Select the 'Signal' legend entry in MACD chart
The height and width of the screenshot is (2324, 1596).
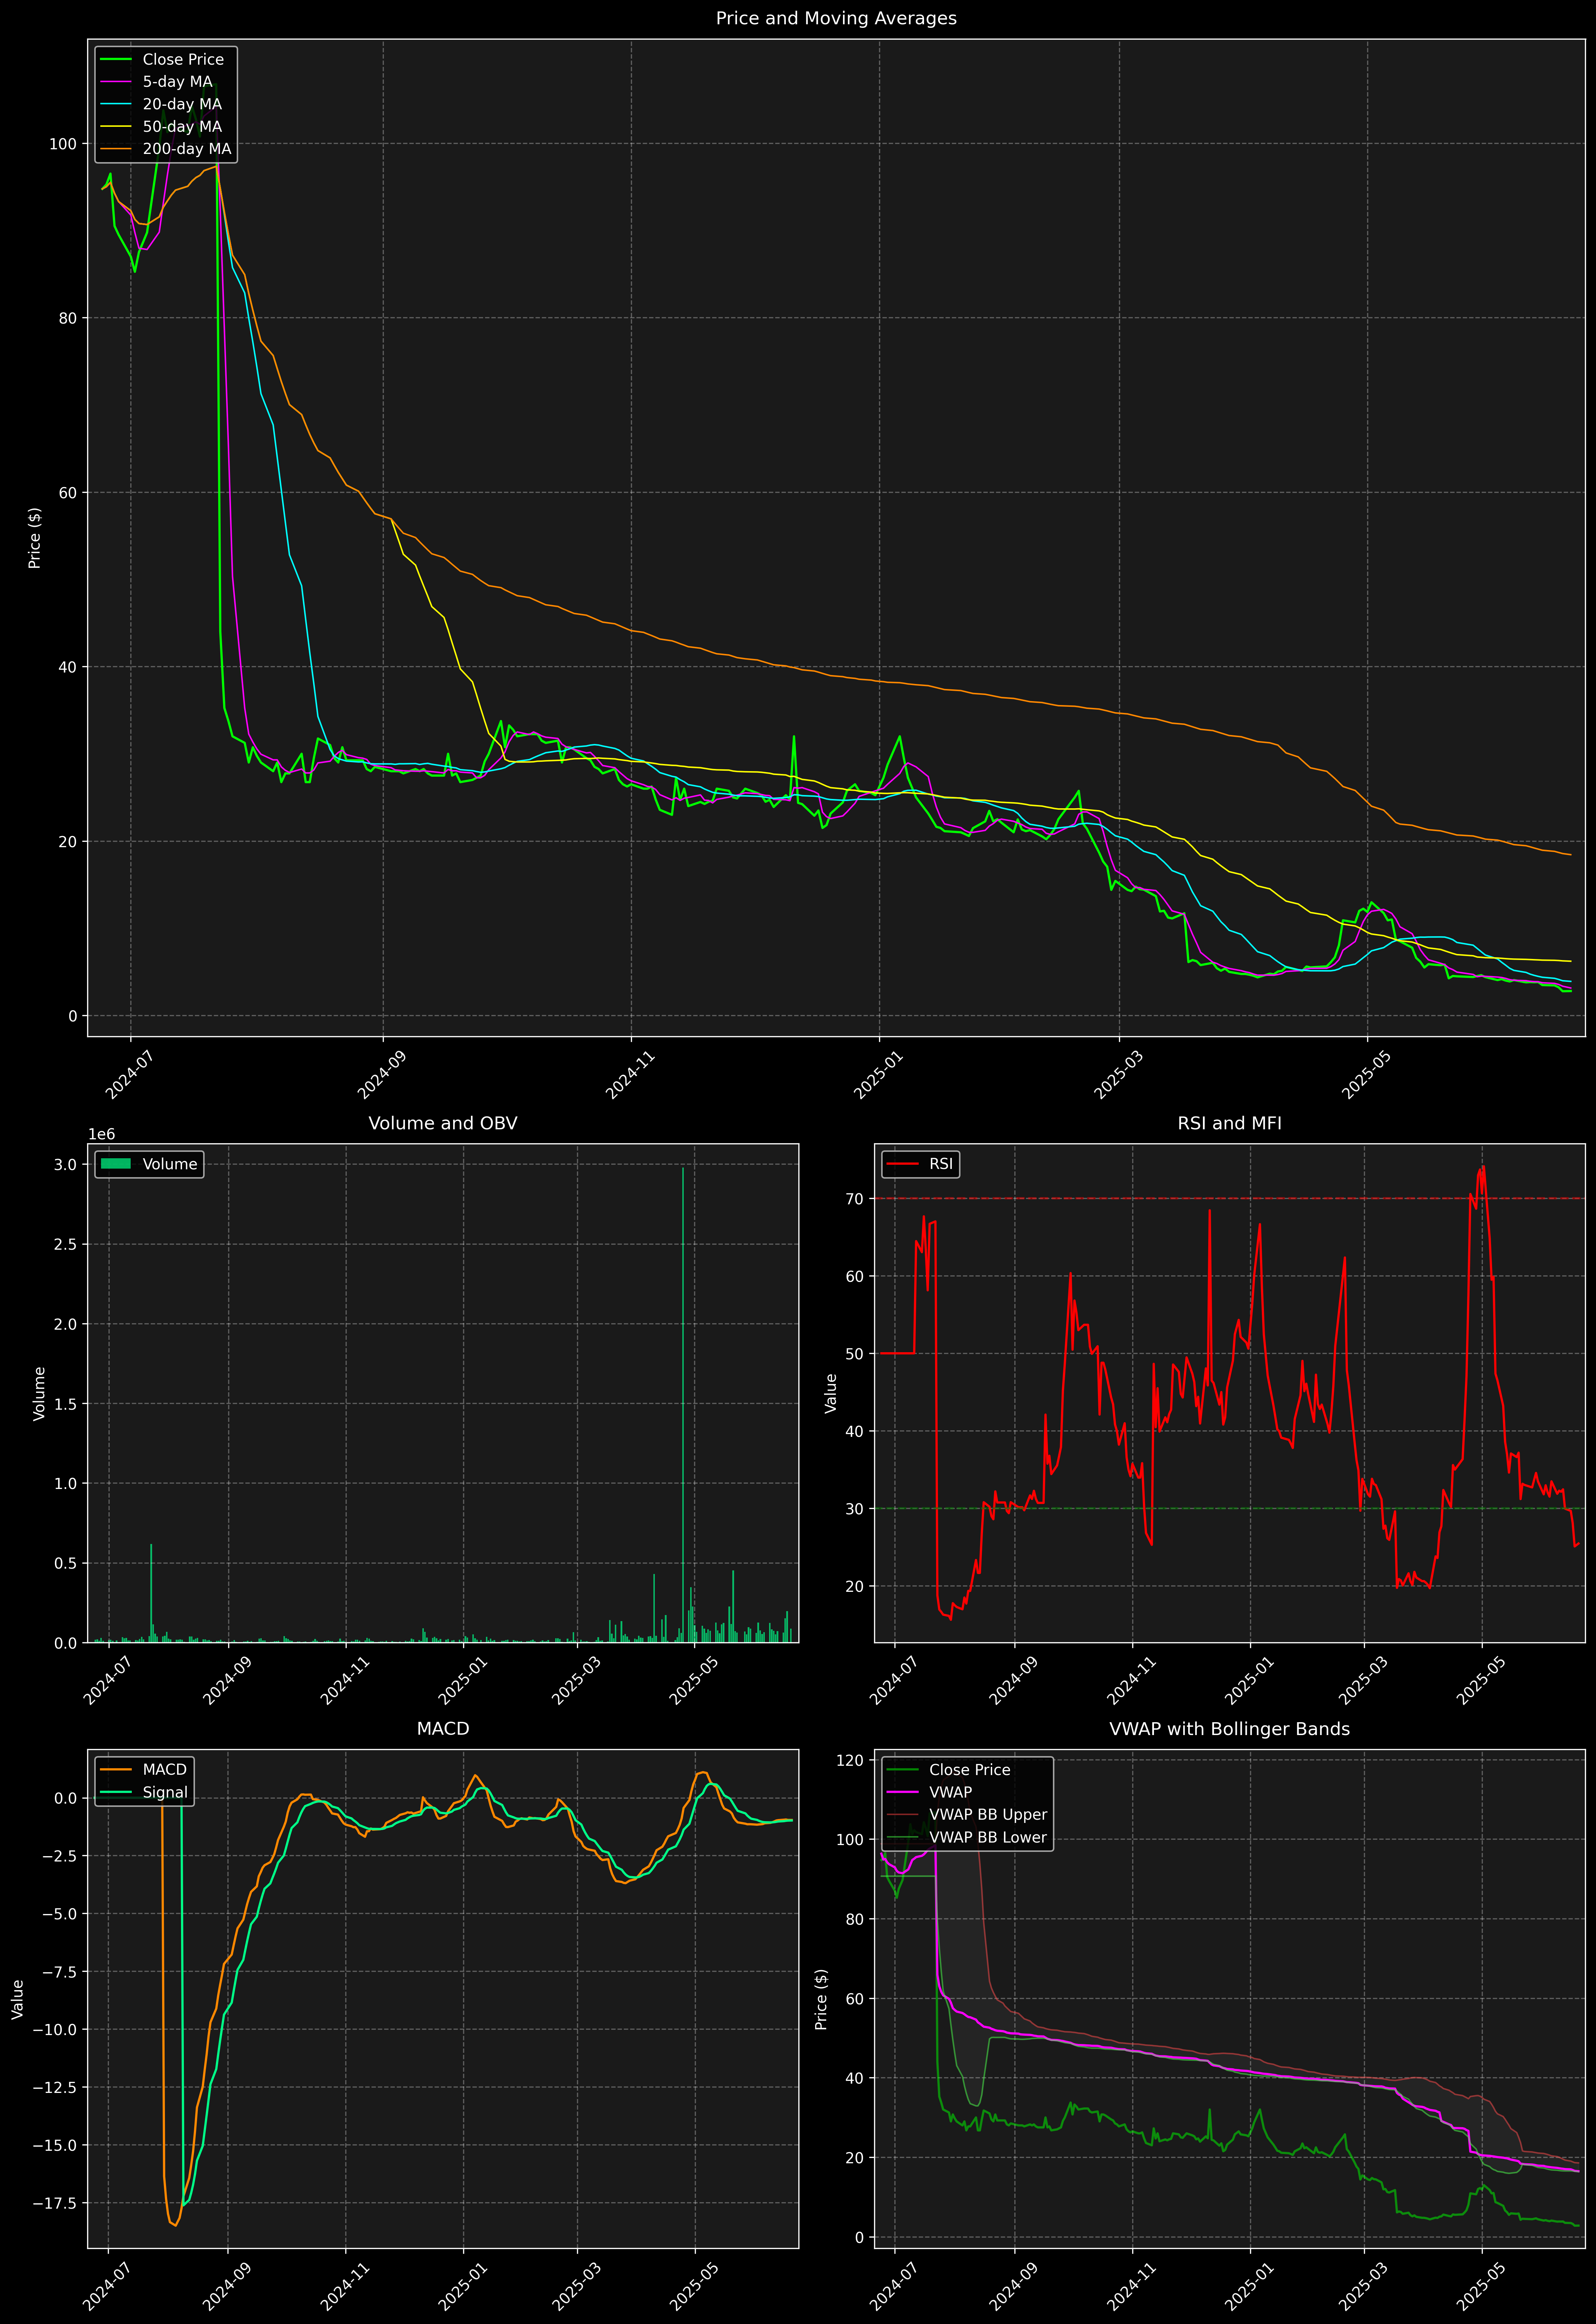click(x=165, y=1792)
